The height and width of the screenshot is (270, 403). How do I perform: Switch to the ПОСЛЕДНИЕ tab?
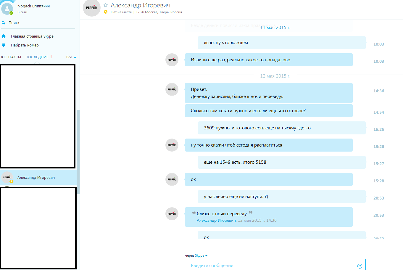(x=39, y=57)
